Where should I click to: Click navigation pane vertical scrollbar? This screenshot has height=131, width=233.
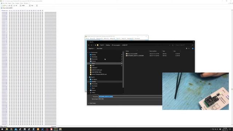(123, 70)
